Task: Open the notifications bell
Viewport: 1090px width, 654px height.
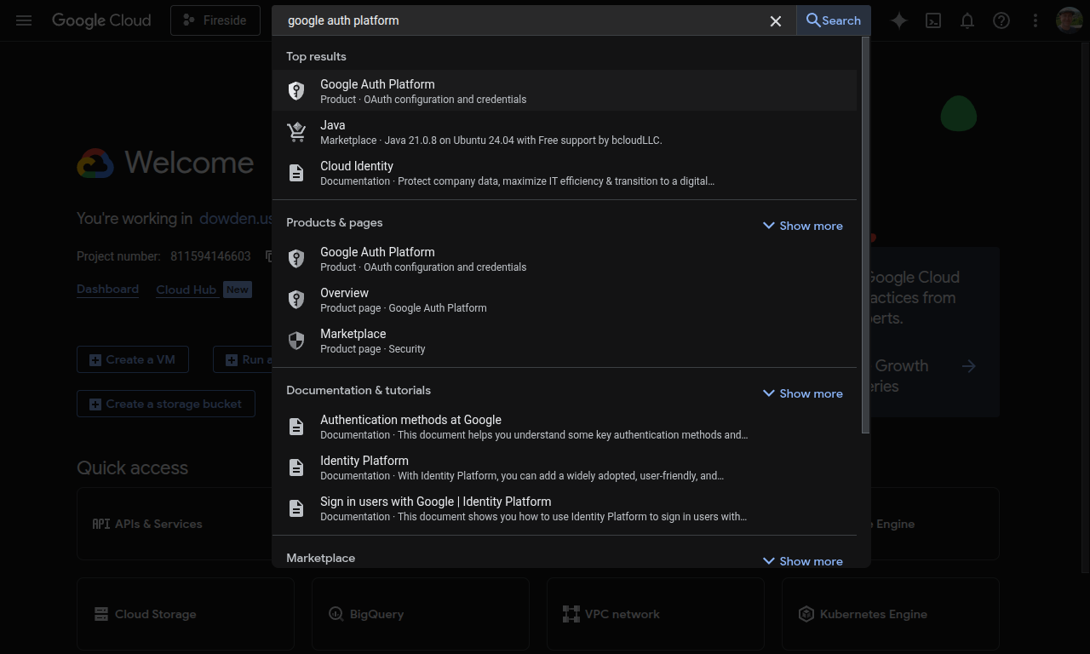Action: (x=967, y=20)
